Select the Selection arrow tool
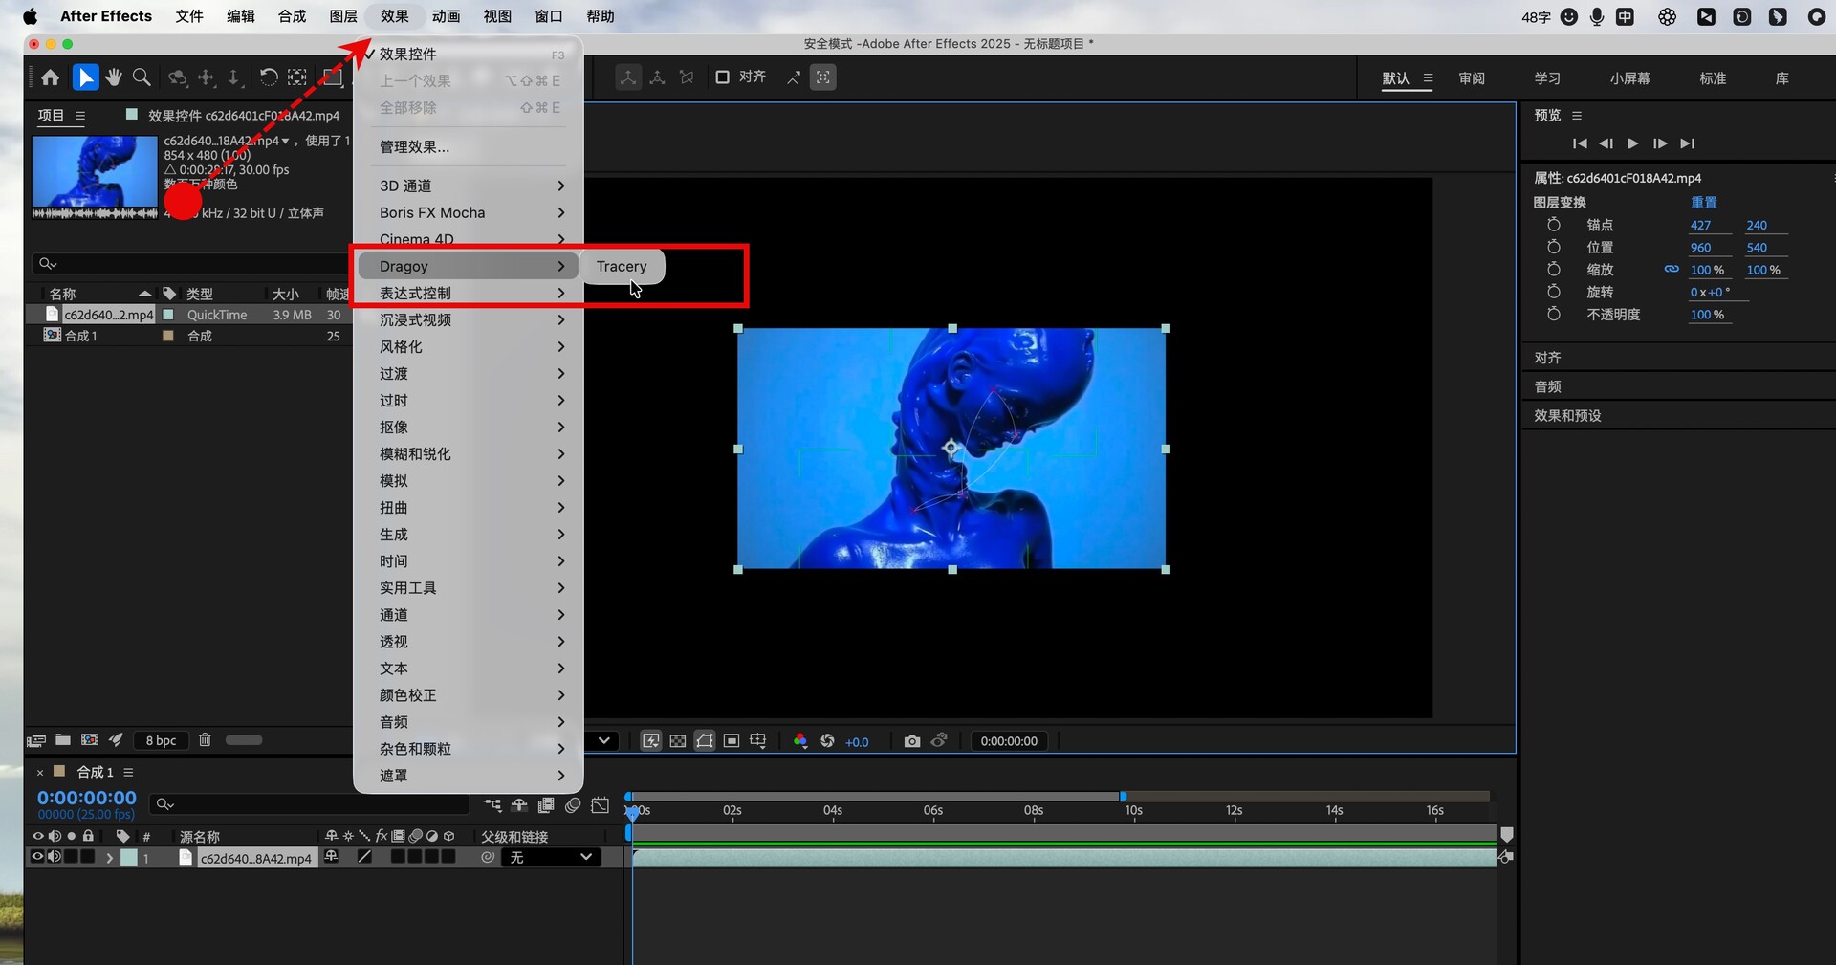 (86, 77)
